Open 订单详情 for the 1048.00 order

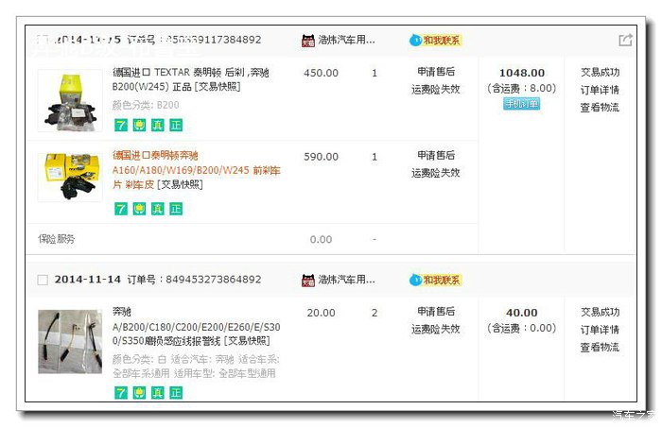600,90
